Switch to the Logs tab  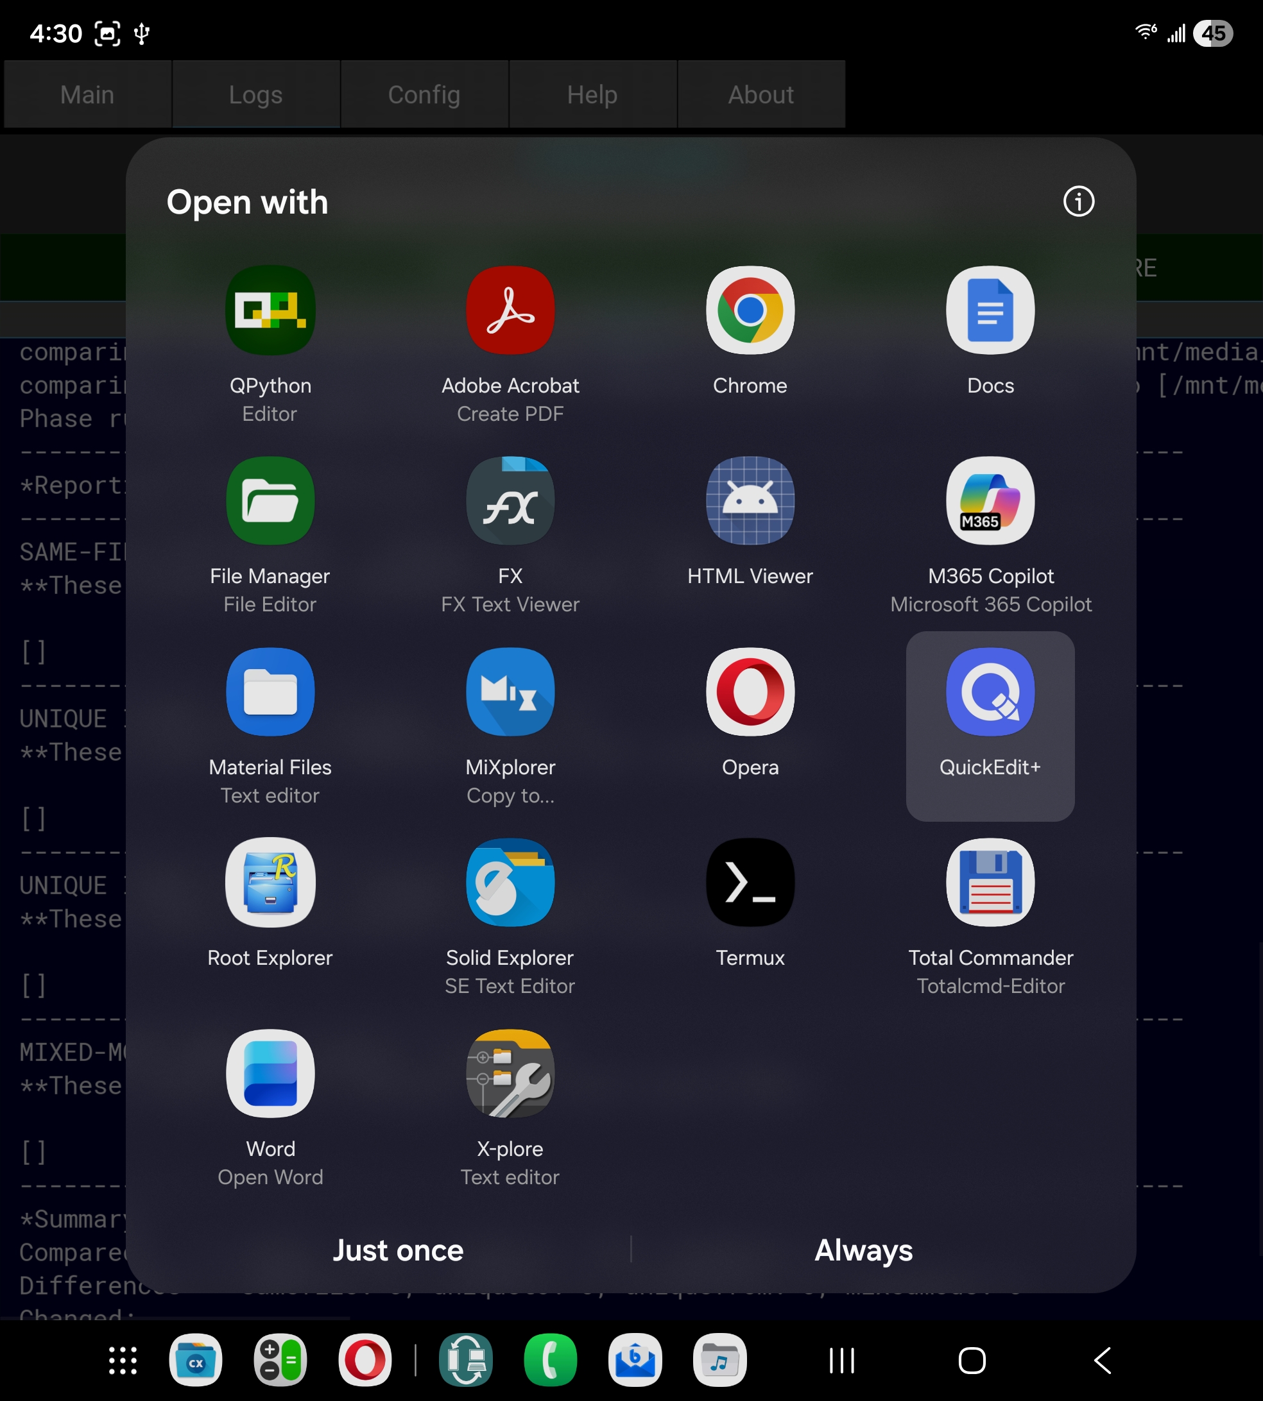click(x=255, y=94)
